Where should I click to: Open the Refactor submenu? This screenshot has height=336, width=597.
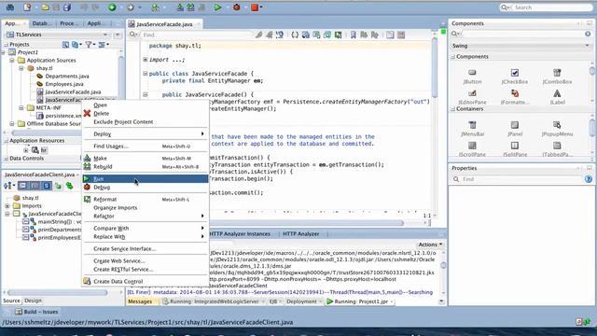tap(146, 216)
